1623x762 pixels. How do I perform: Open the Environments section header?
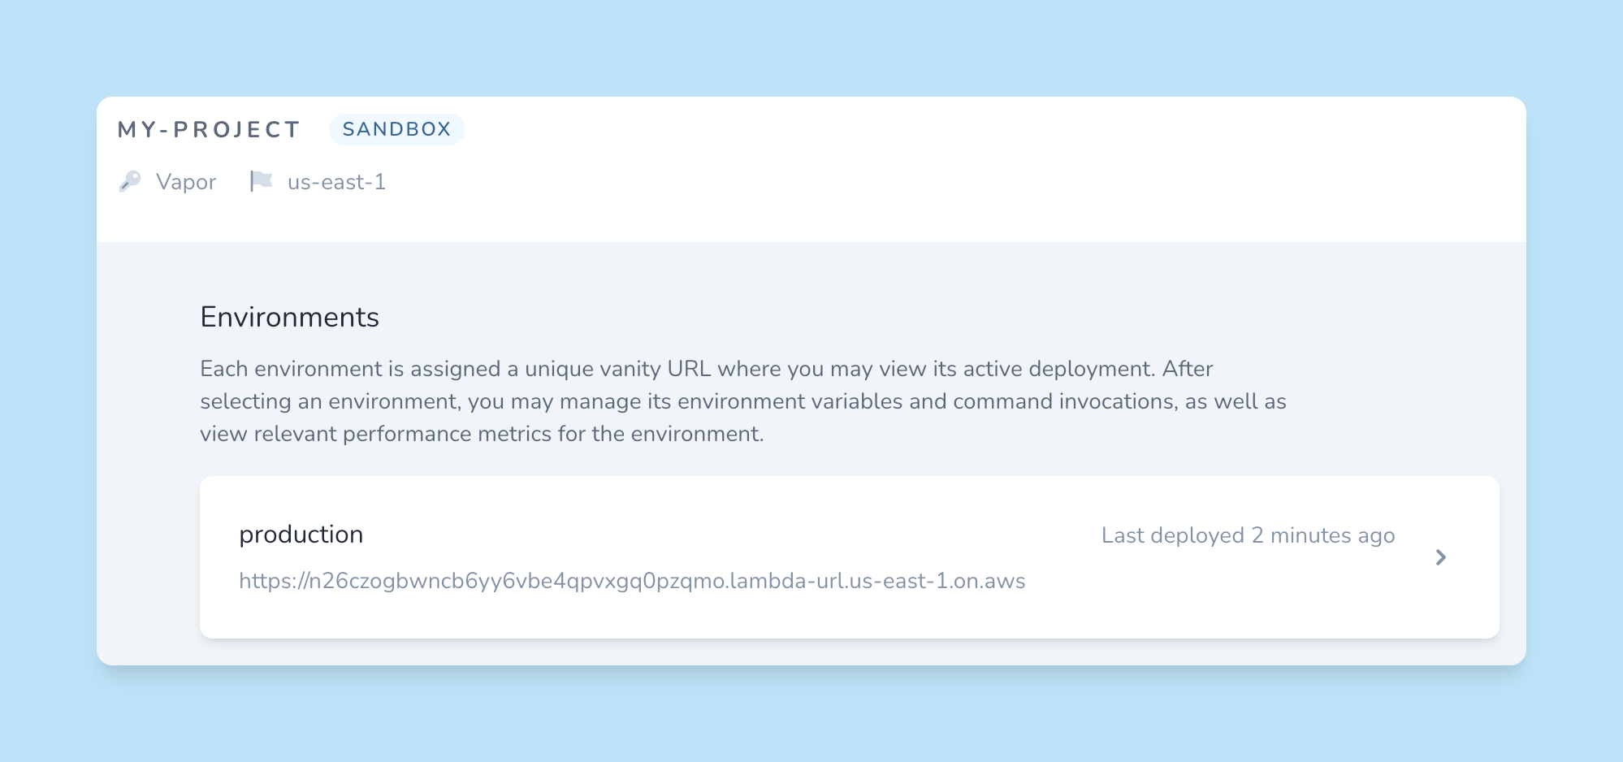[288, 317]
